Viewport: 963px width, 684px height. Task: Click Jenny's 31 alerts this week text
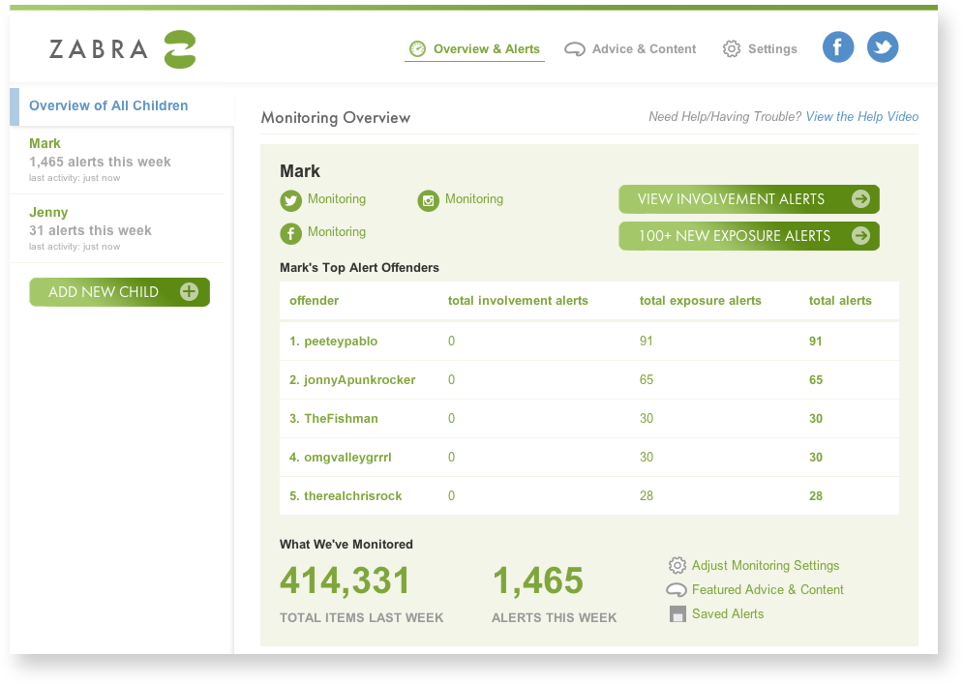(x=90, y=231)
